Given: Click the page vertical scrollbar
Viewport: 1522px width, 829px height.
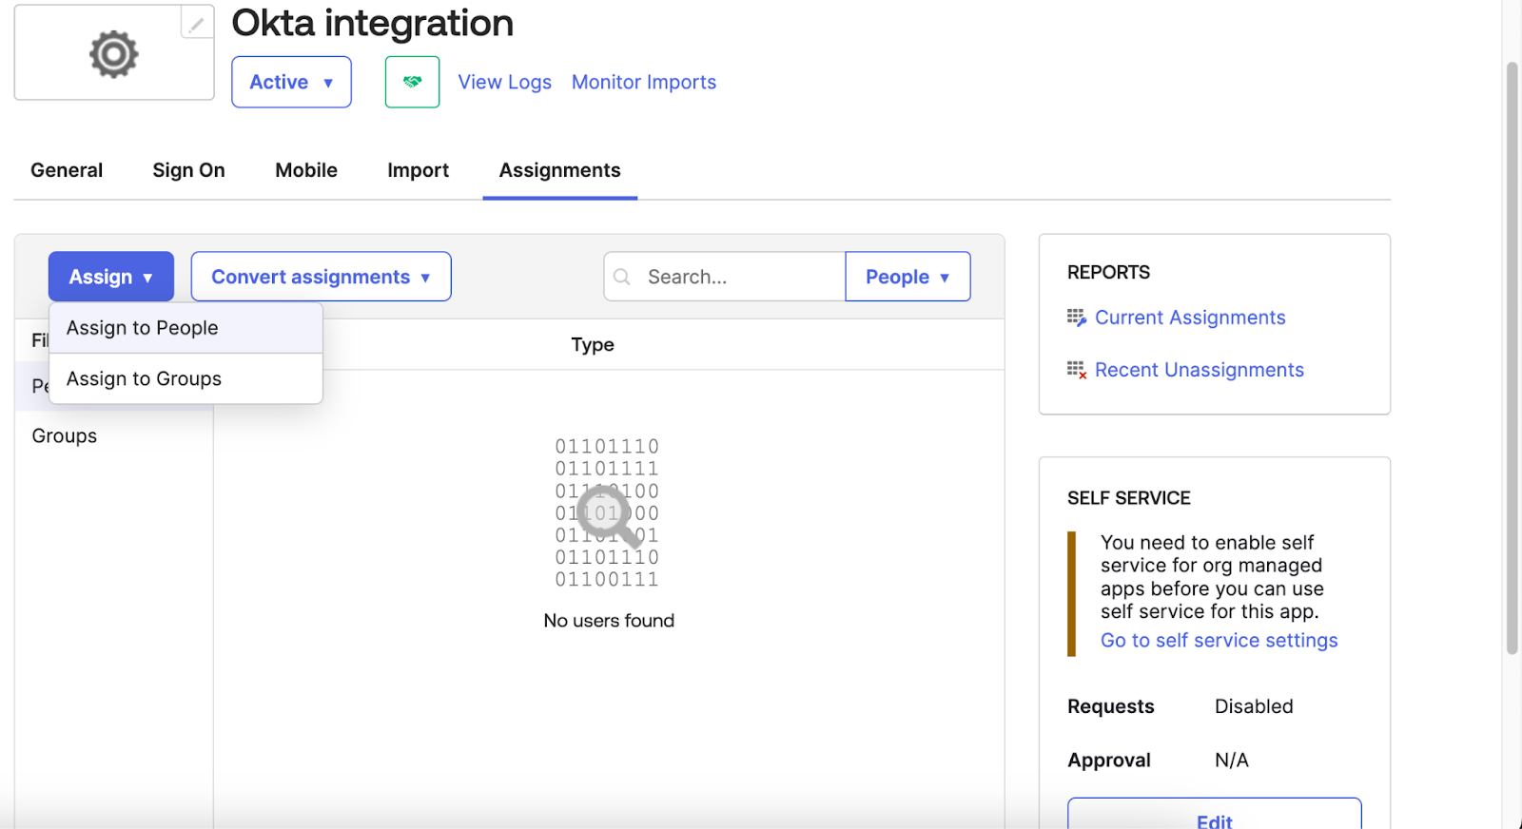Looking at the screenshot, I should click(1512, 358).
